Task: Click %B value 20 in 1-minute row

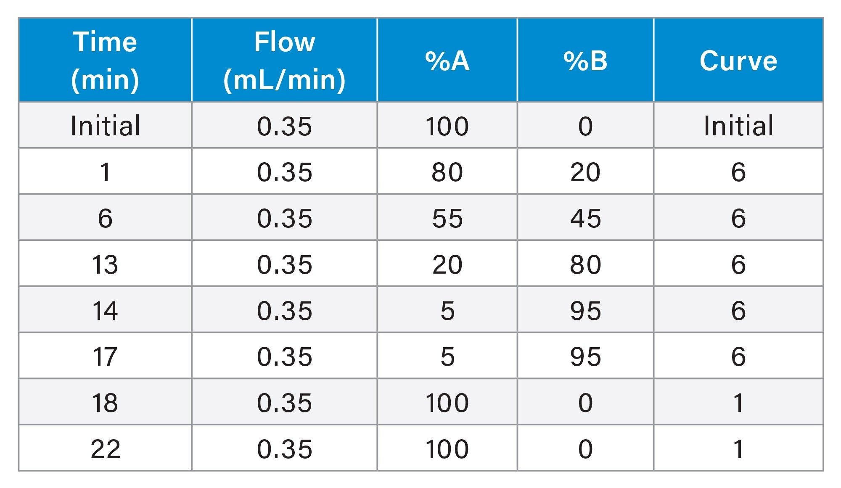Action: click(x=585, y=172)
